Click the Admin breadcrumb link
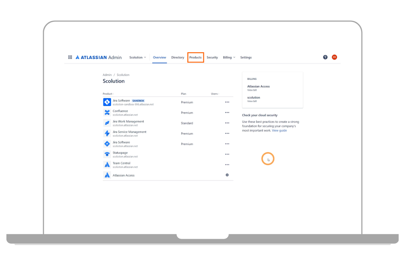 (x=107, y=75)
